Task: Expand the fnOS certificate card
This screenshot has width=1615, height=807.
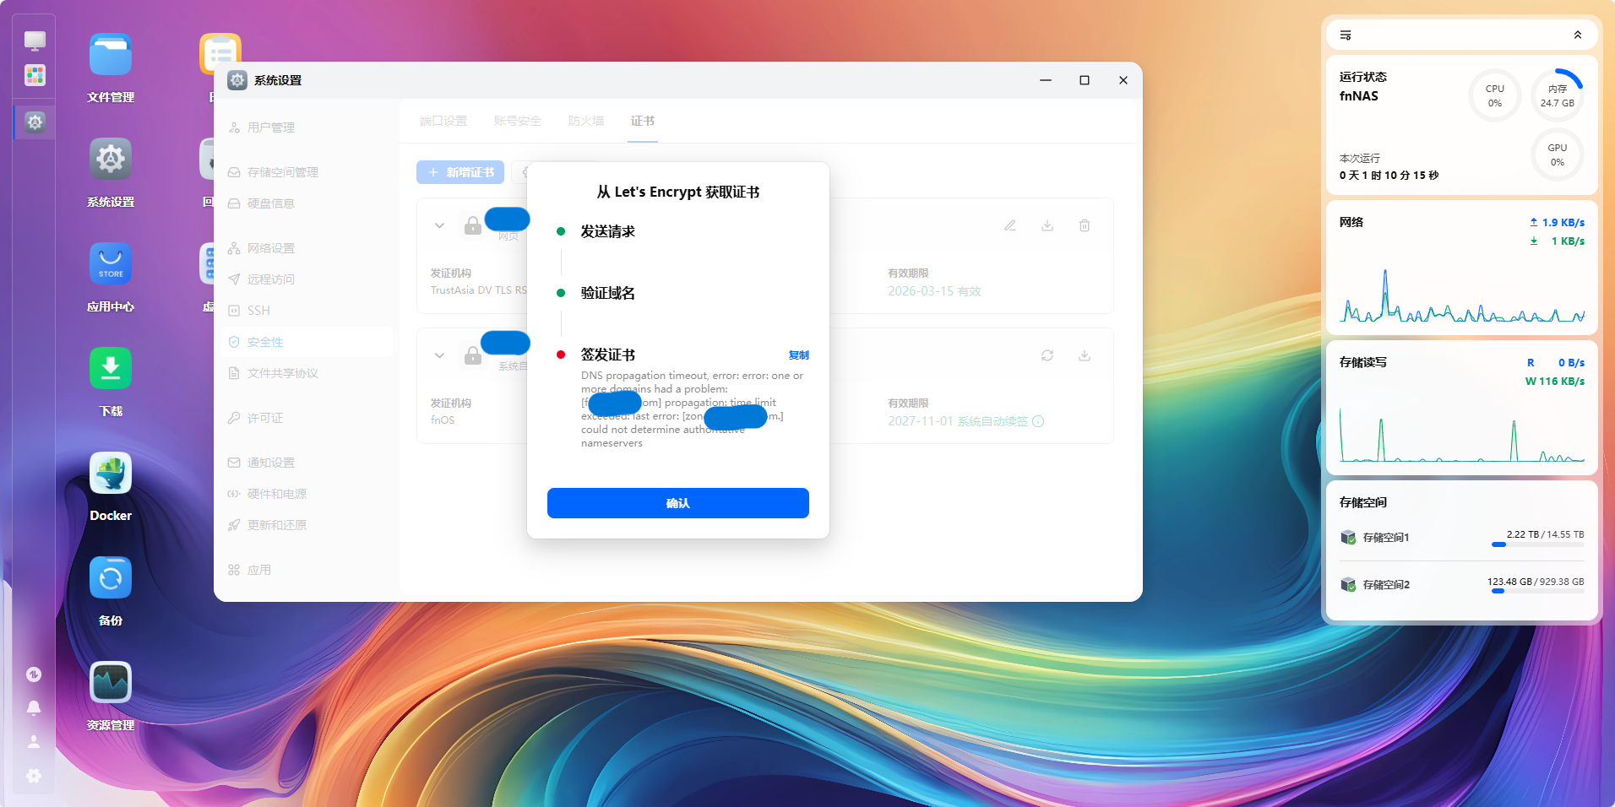Action: tap(439, 355)
